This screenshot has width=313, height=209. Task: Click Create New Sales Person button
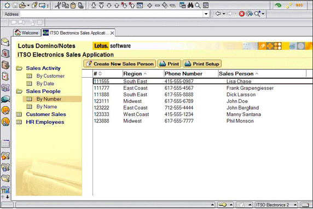tap(120, 64)
